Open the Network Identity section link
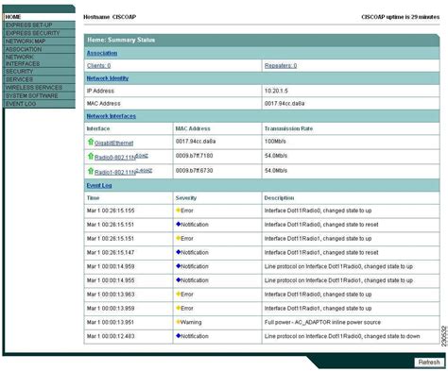The image size is (448, 371). (108, 78)
